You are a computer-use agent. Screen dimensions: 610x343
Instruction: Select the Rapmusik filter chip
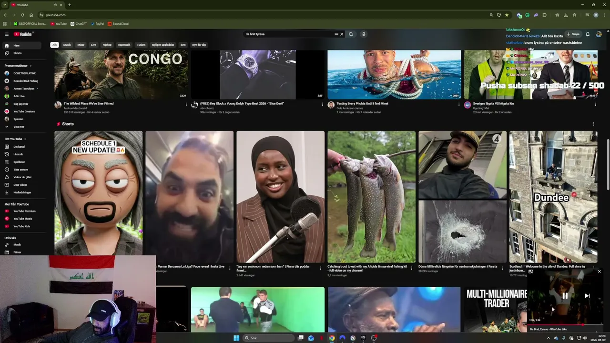pyautogui.click(x=124, y=45)
